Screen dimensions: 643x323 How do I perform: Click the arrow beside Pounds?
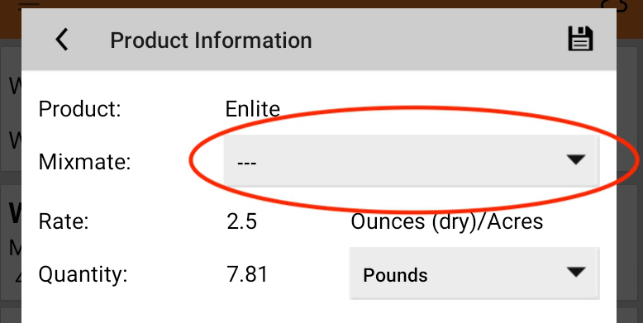(x=576, y=272)
